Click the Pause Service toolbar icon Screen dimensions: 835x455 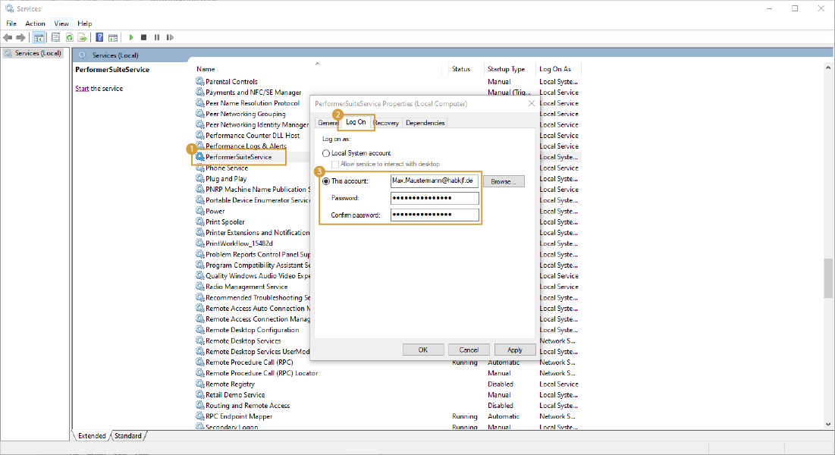tap(157, 37)
